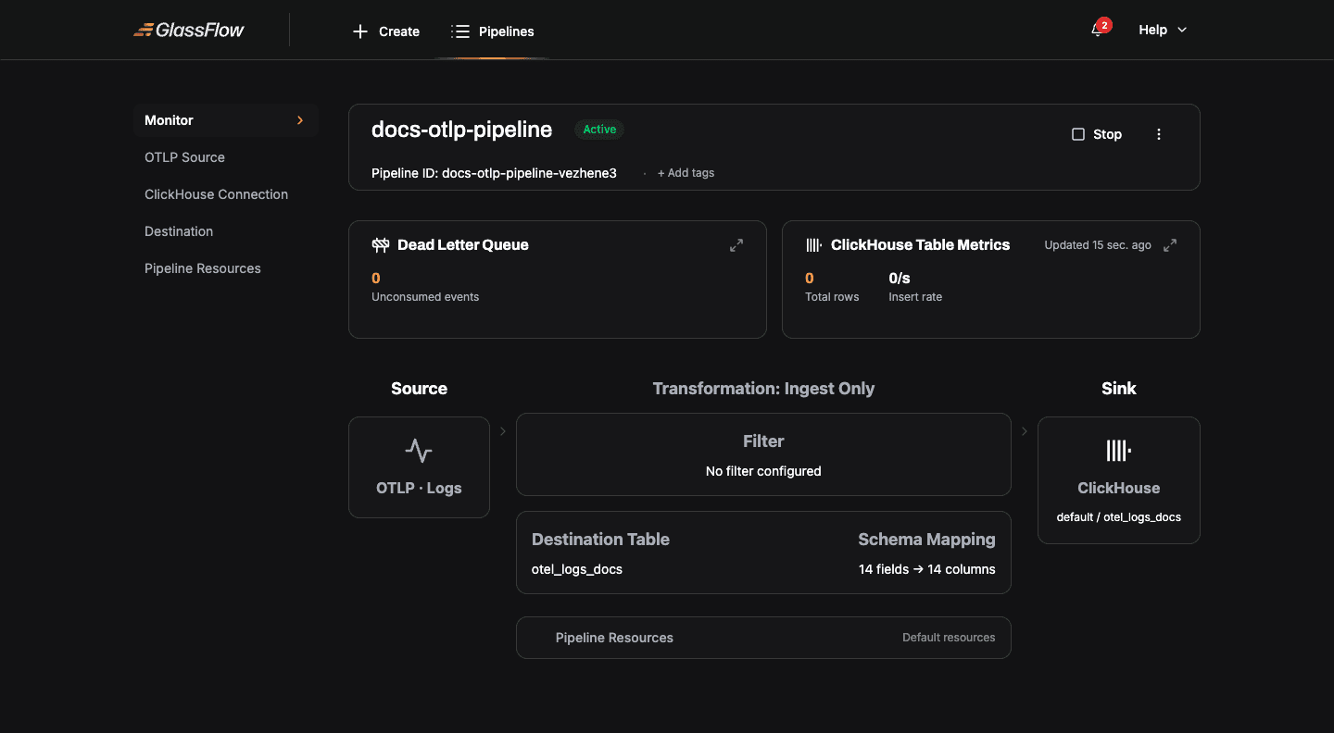
Task: Click the arrow between Source and Filter
Action: 503,431
